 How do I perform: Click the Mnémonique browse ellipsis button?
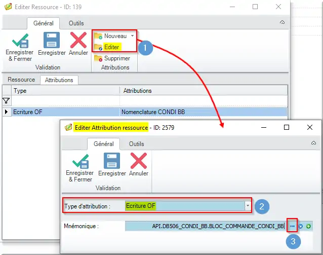click(292, 226)
